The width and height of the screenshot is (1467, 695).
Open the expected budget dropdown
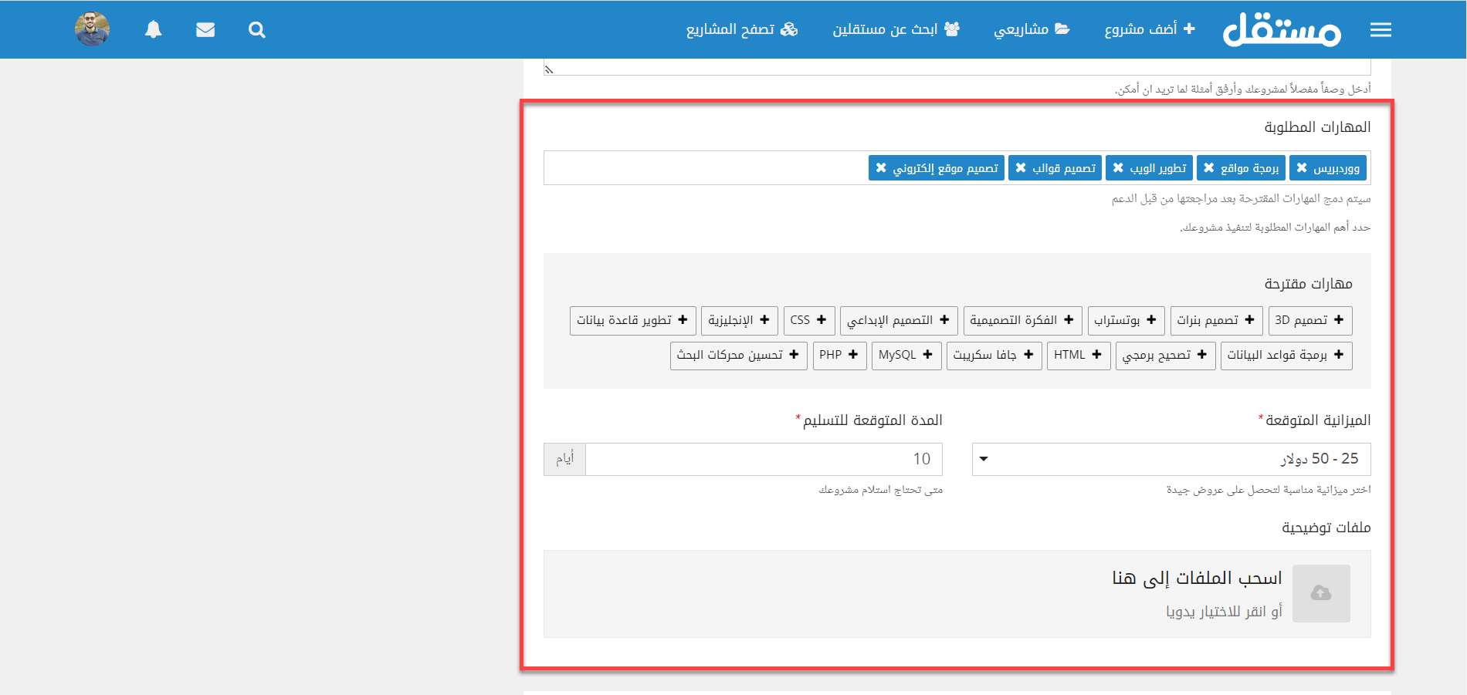(x=1171, y=459)
